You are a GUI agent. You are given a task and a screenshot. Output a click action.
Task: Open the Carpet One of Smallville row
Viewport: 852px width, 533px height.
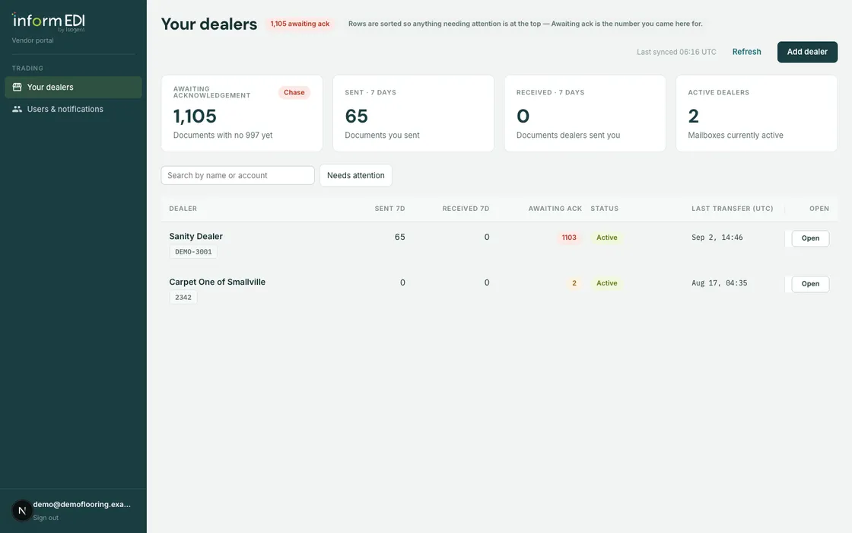810,284
